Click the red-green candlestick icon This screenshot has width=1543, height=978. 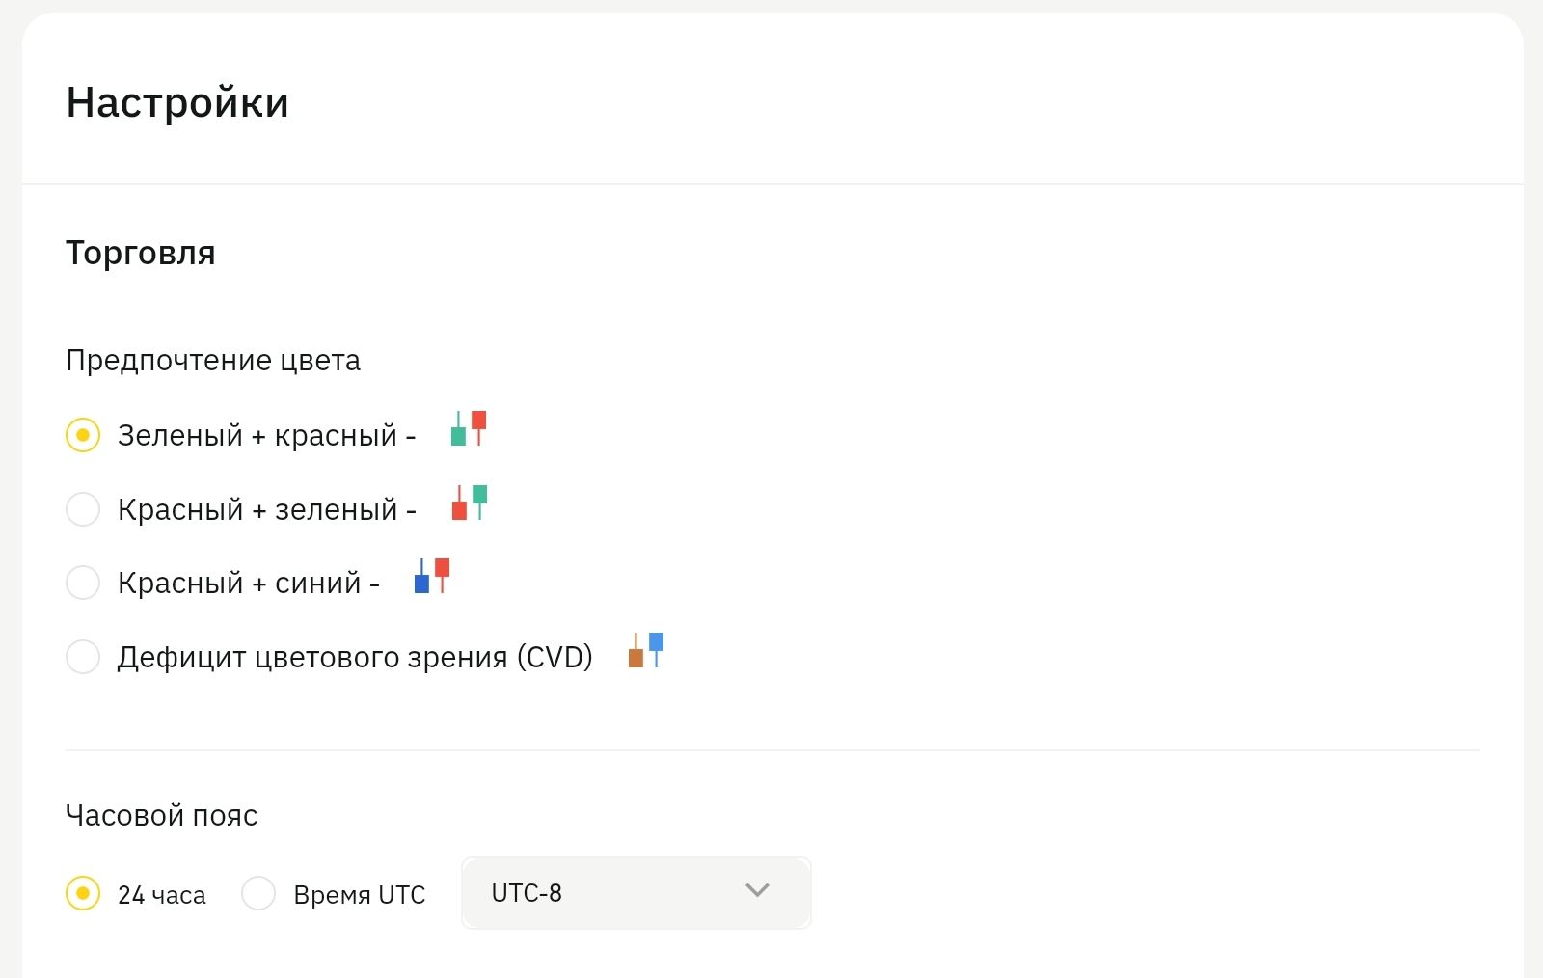470,503
